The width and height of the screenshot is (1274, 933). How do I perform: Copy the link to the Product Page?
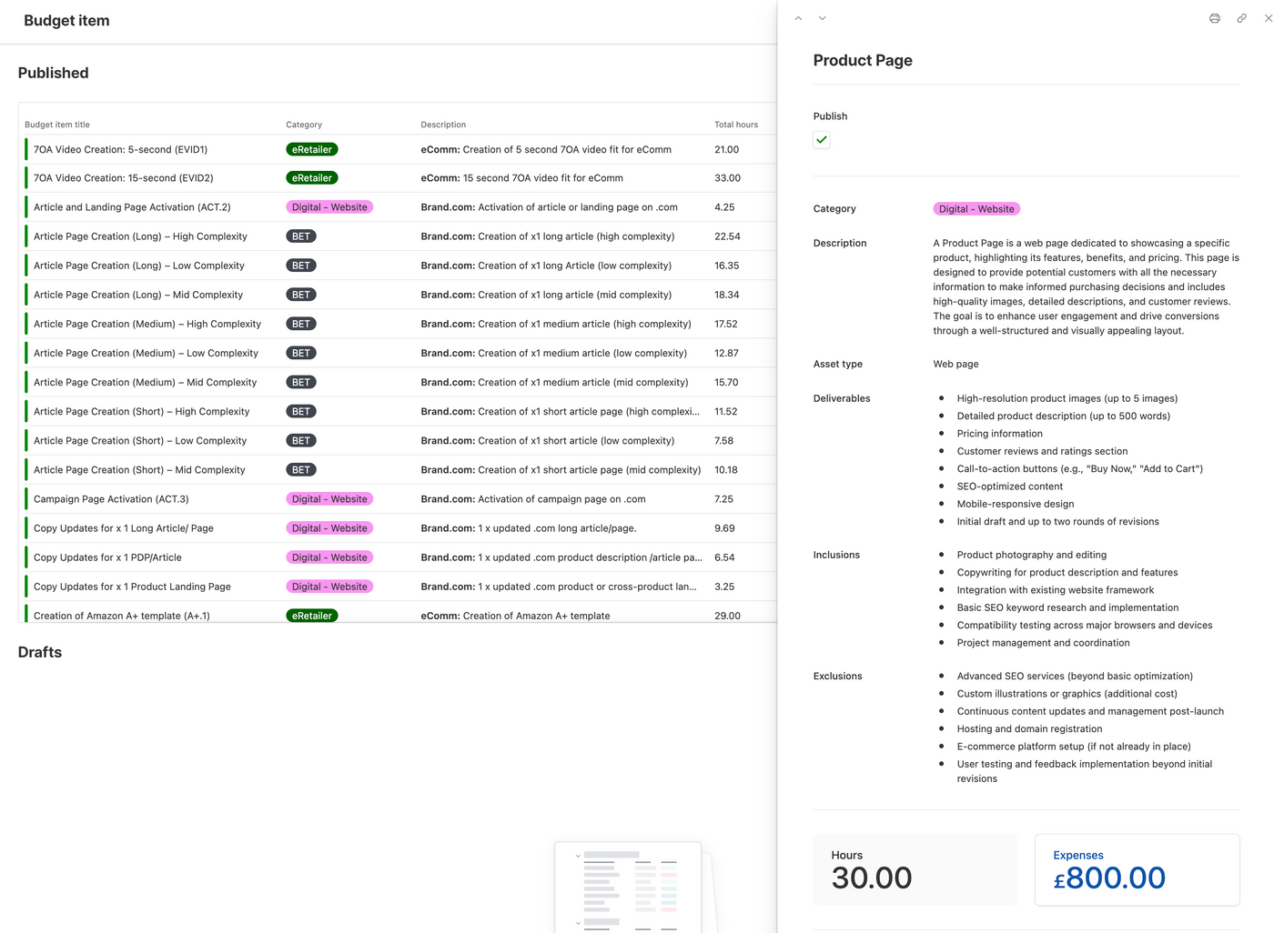coord(1241,18)
